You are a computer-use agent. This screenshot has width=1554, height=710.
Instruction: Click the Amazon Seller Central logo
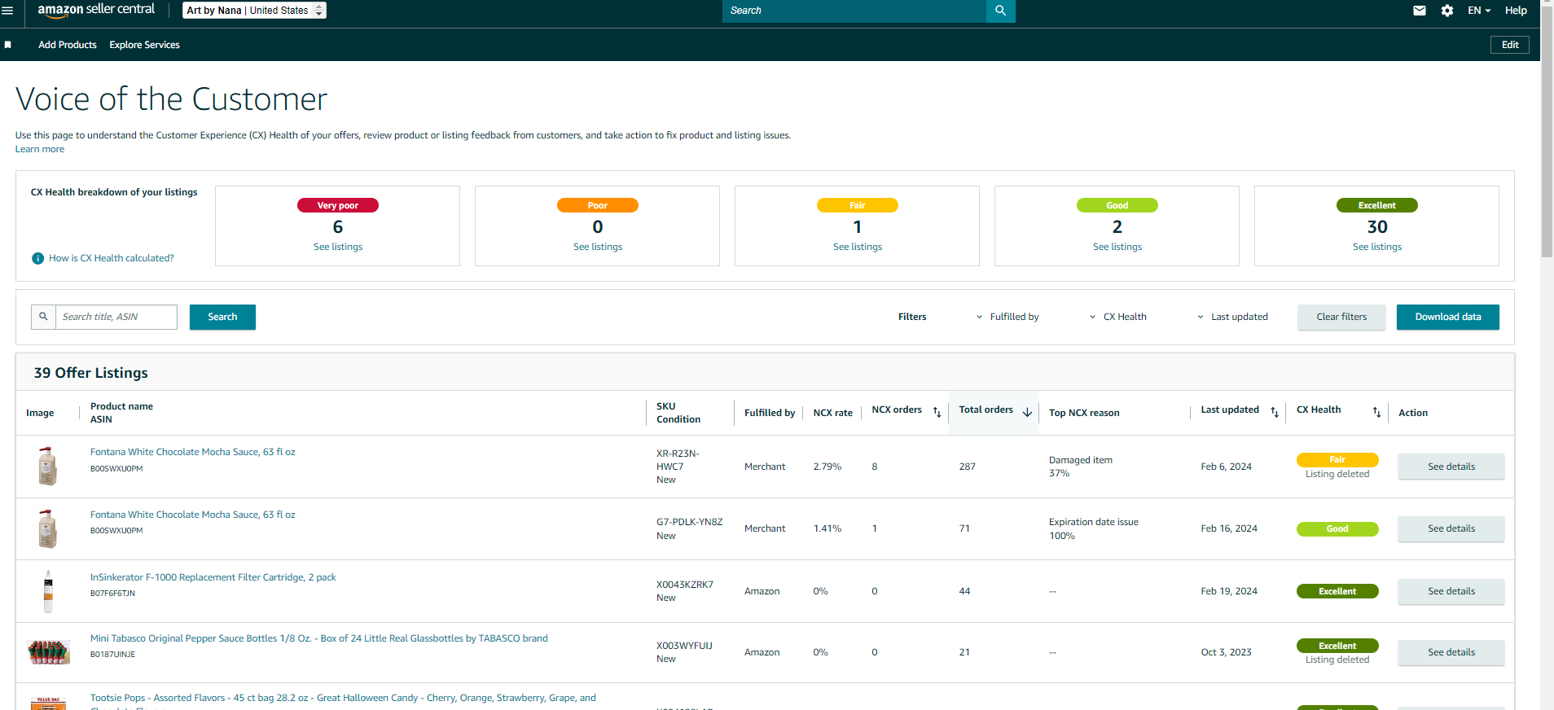click(x=96, y=10)
